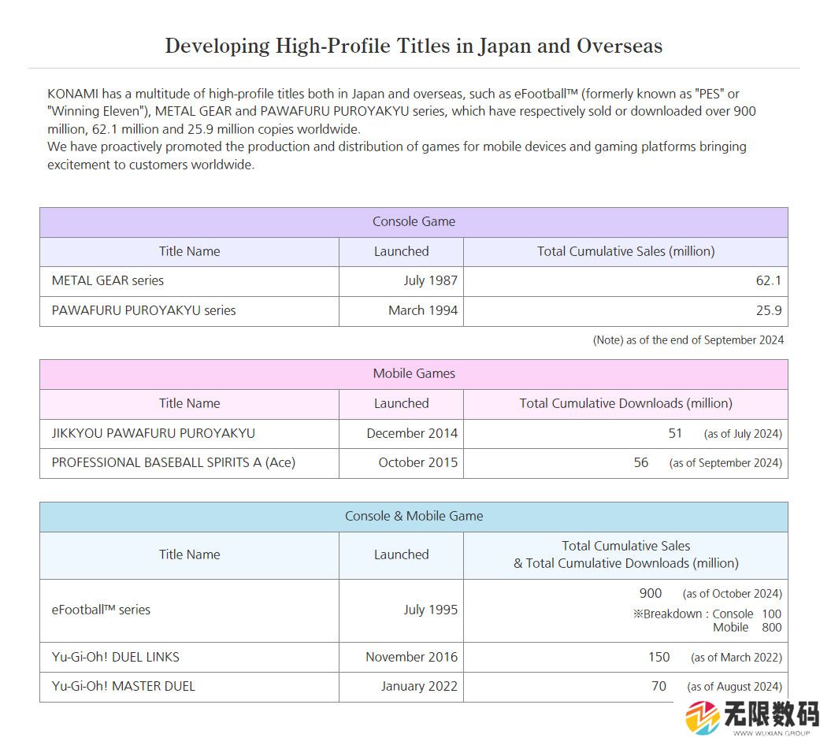831x738 pixels.
Task: Click the 62.1 value in the METAL GEAR row
Action: click(769, 280)
